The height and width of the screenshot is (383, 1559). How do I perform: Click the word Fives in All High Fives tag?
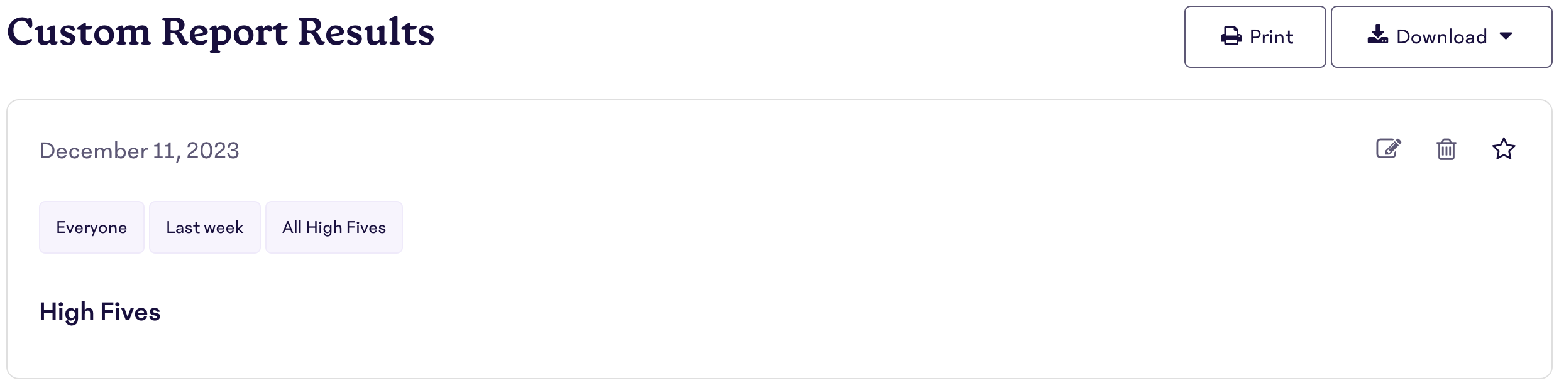coord(366,227)
